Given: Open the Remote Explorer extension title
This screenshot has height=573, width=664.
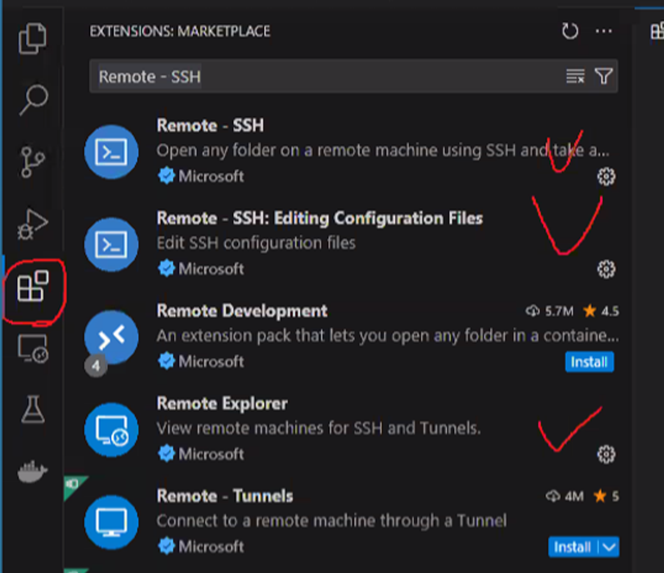Looking at the screenshot, I should tap(222, 404).
